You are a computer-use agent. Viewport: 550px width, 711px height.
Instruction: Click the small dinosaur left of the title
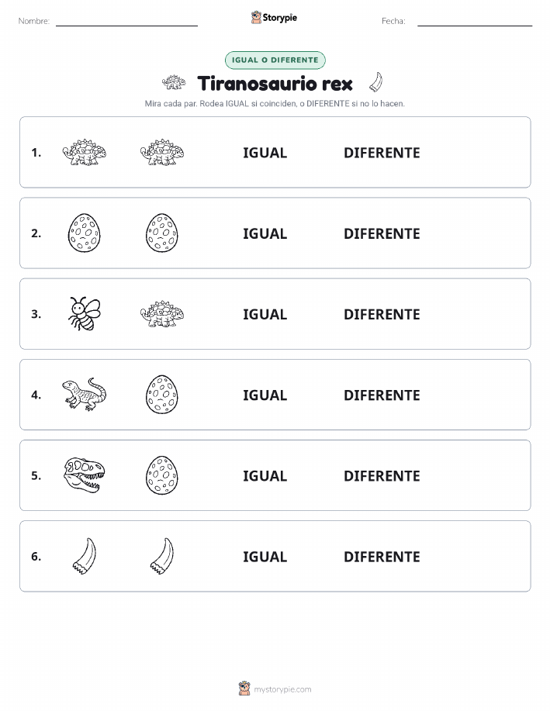pos(175,82)
